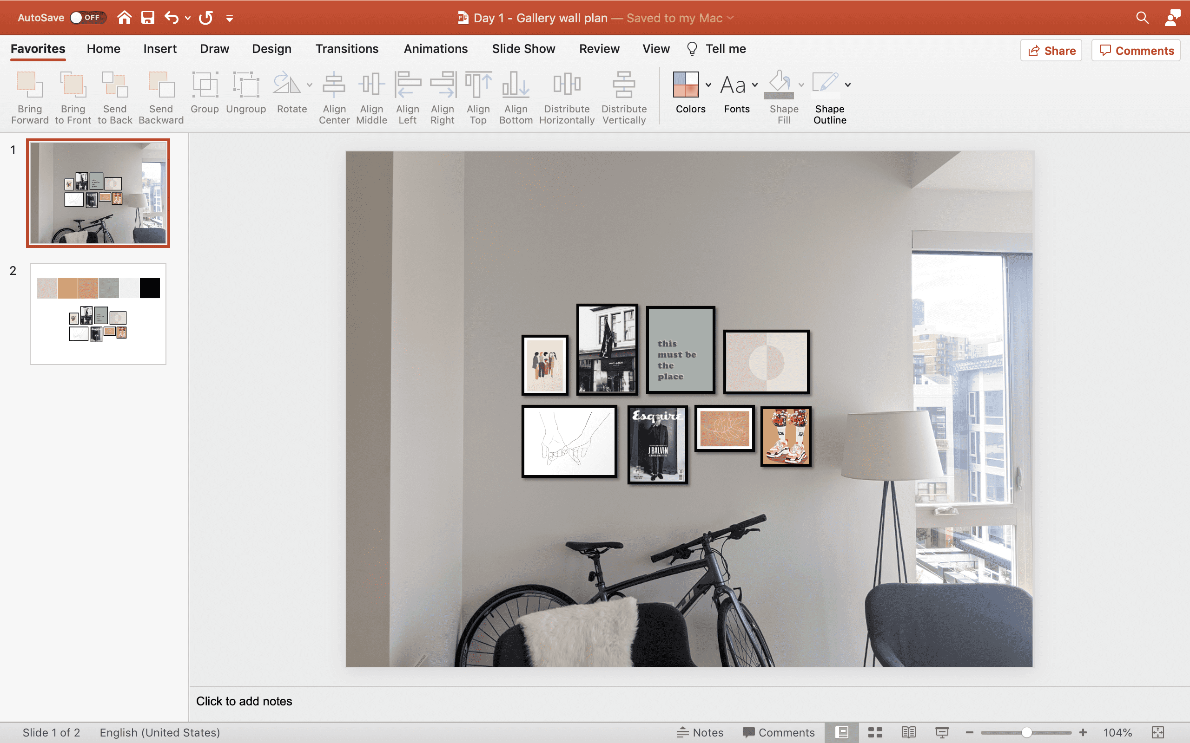Screen dimensions: 1190x743
Task: Toggle Normal view button in status bar
Action: point(842,732)
